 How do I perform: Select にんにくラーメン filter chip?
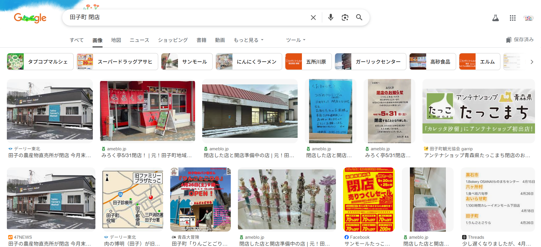click(x=249, y=62)
